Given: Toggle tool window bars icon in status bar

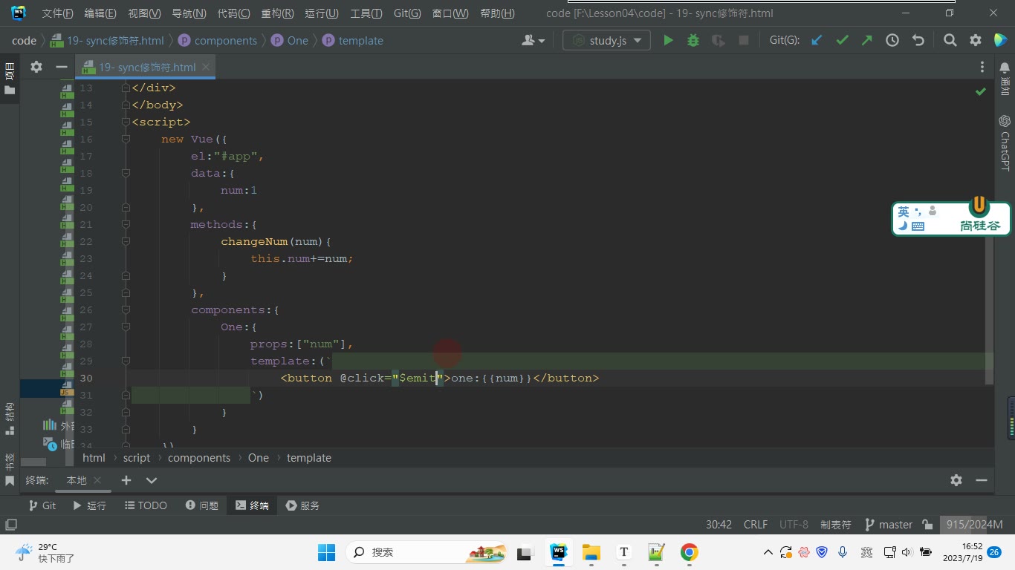Looking at the screenshot, I should point(10,525).
